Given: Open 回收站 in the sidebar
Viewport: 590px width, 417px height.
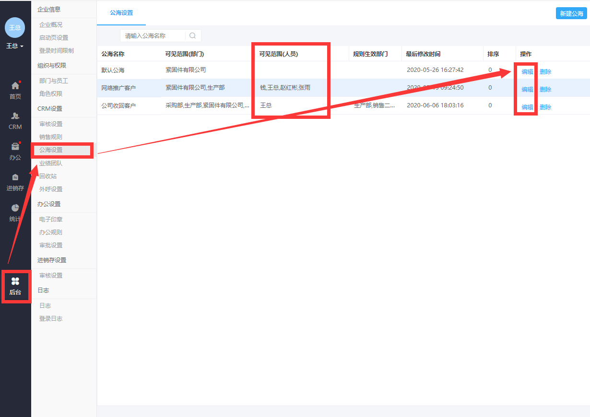Looking at the screenshot, I should tap(48, 176).
